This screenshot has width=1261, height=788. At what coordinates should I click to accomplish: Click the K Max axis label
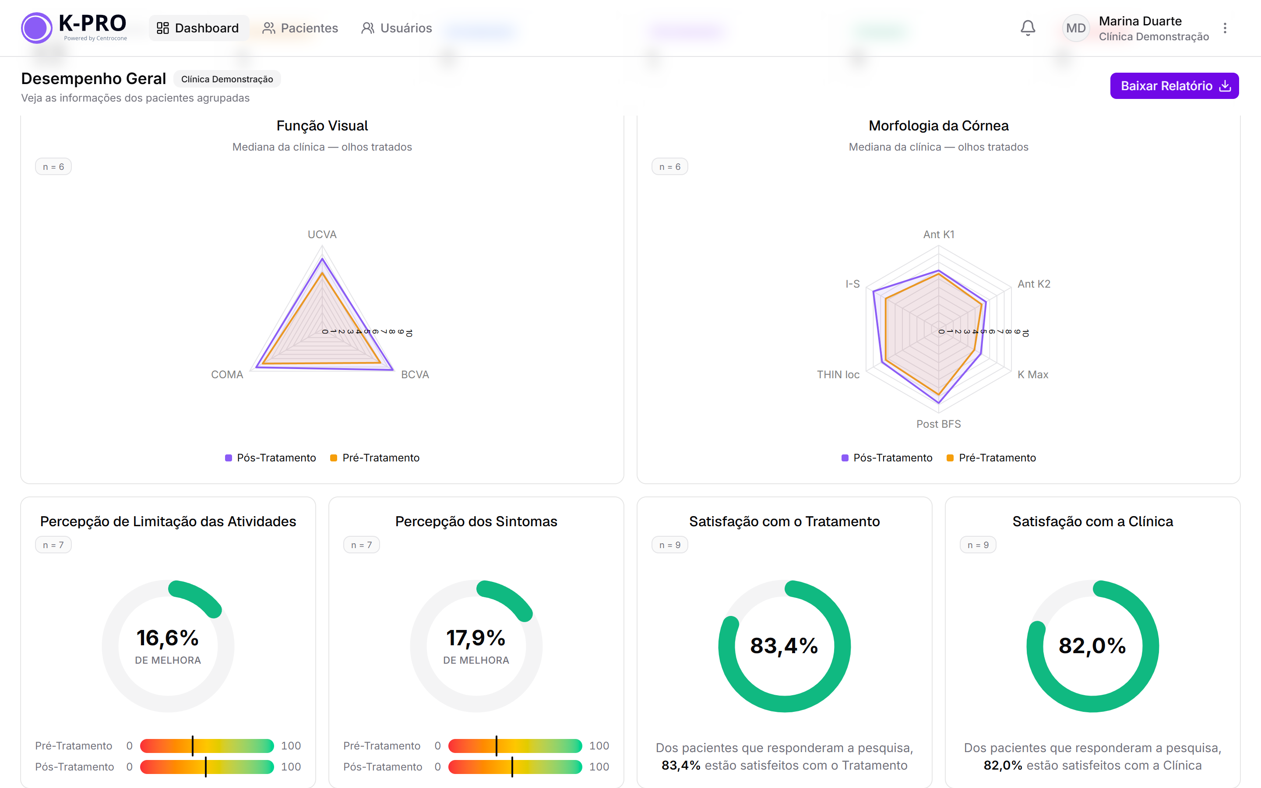pyautogui.click(x=1033, y=375)
